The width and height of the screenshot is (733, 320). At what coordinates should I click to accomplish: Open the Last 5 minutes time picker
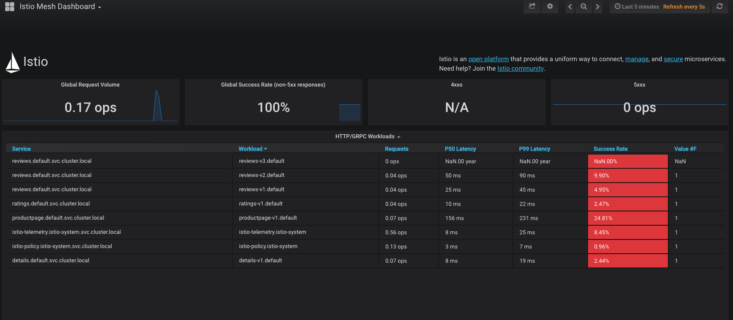637,6
